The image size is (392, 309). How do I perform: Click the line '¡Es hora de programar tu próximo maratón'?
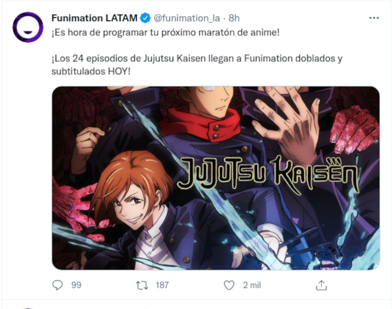click(x=165, y=33)
